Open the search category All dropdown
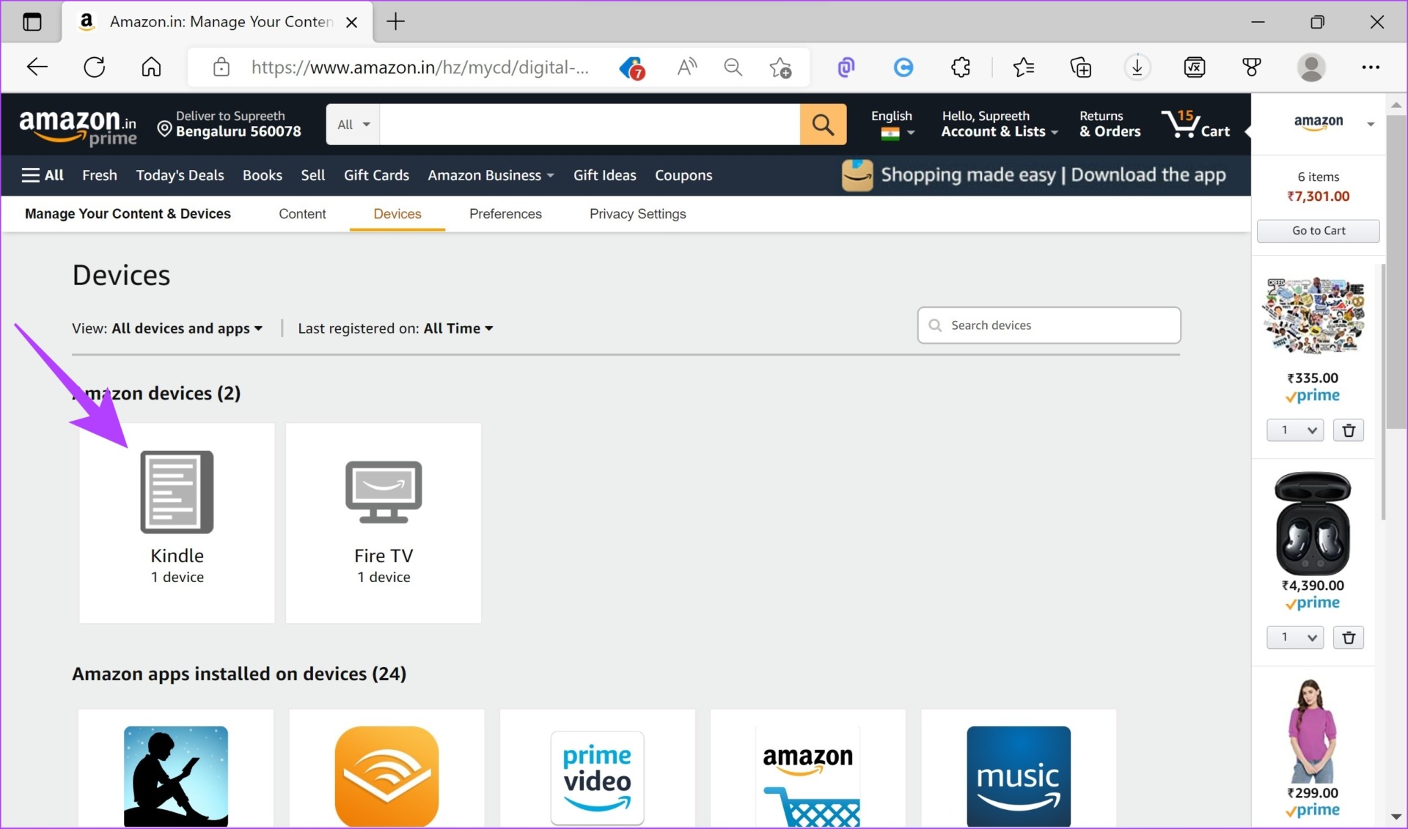Screen dimensions: 1408x829 click(x=353, y=125)
